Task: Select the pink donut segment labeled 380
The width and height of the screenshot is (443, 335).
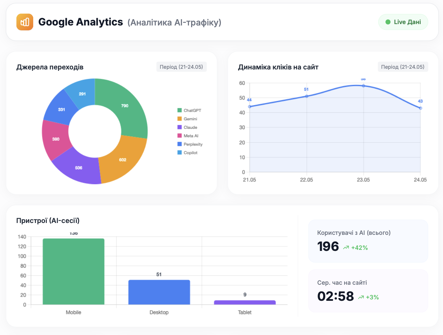Action: click(x=56, y=139)
